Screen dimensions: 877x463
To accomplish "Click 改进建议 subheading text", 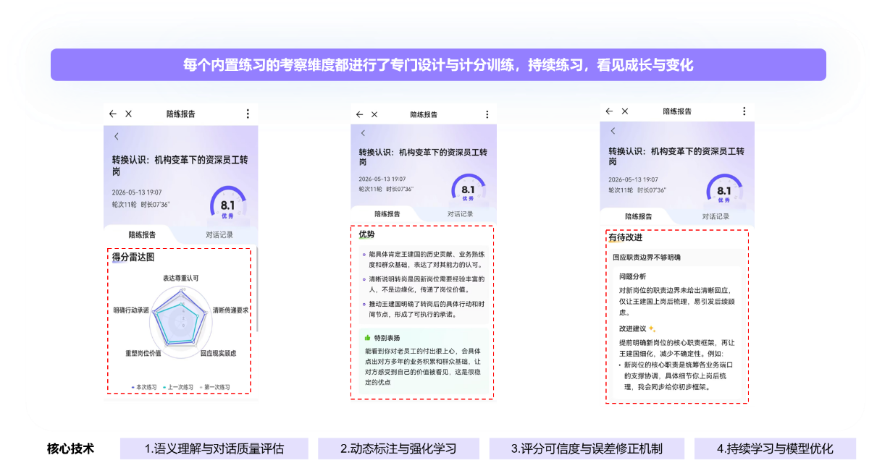I will click(632, 328).
